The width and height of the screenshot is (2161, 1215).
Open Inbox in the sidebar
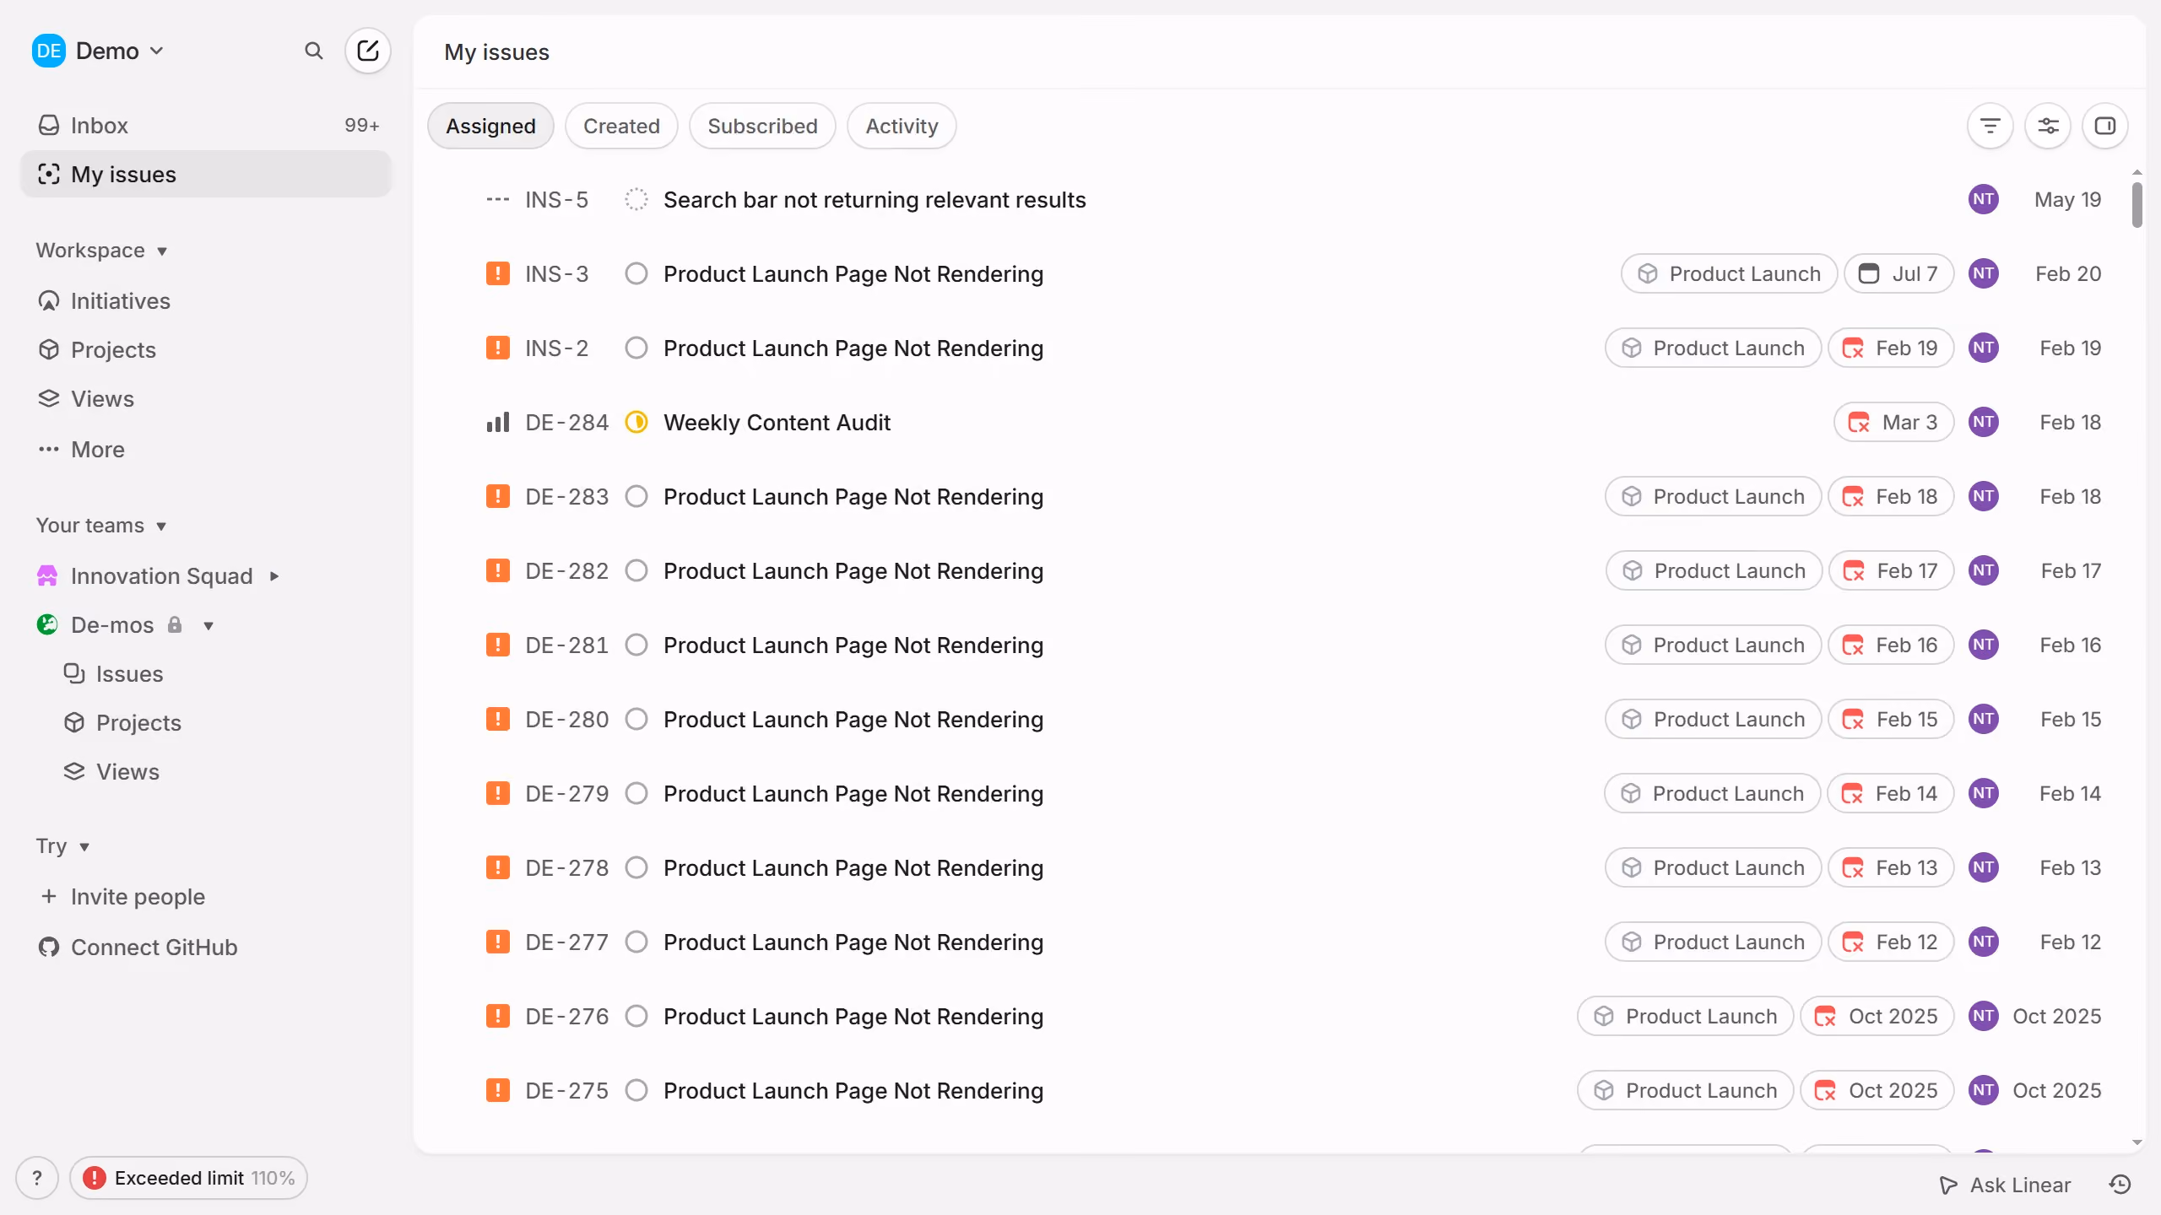[x=205, y=125]
